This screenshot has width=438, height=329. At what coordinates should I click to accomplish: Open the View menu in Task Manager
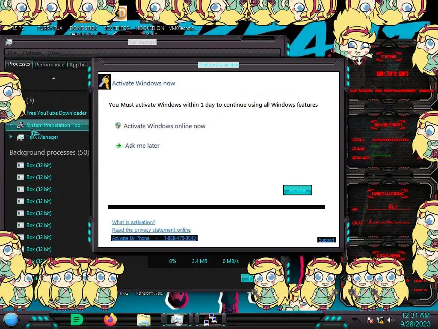(53, 53)
